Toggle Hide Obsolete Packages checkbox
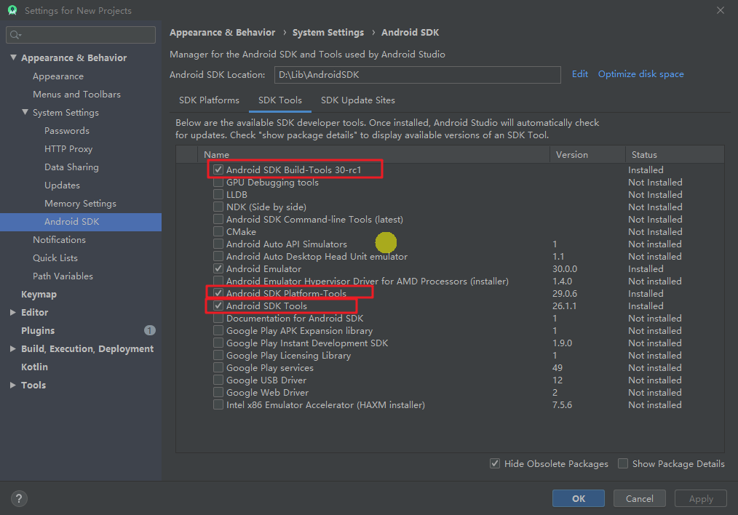 [x=495, y=464]
